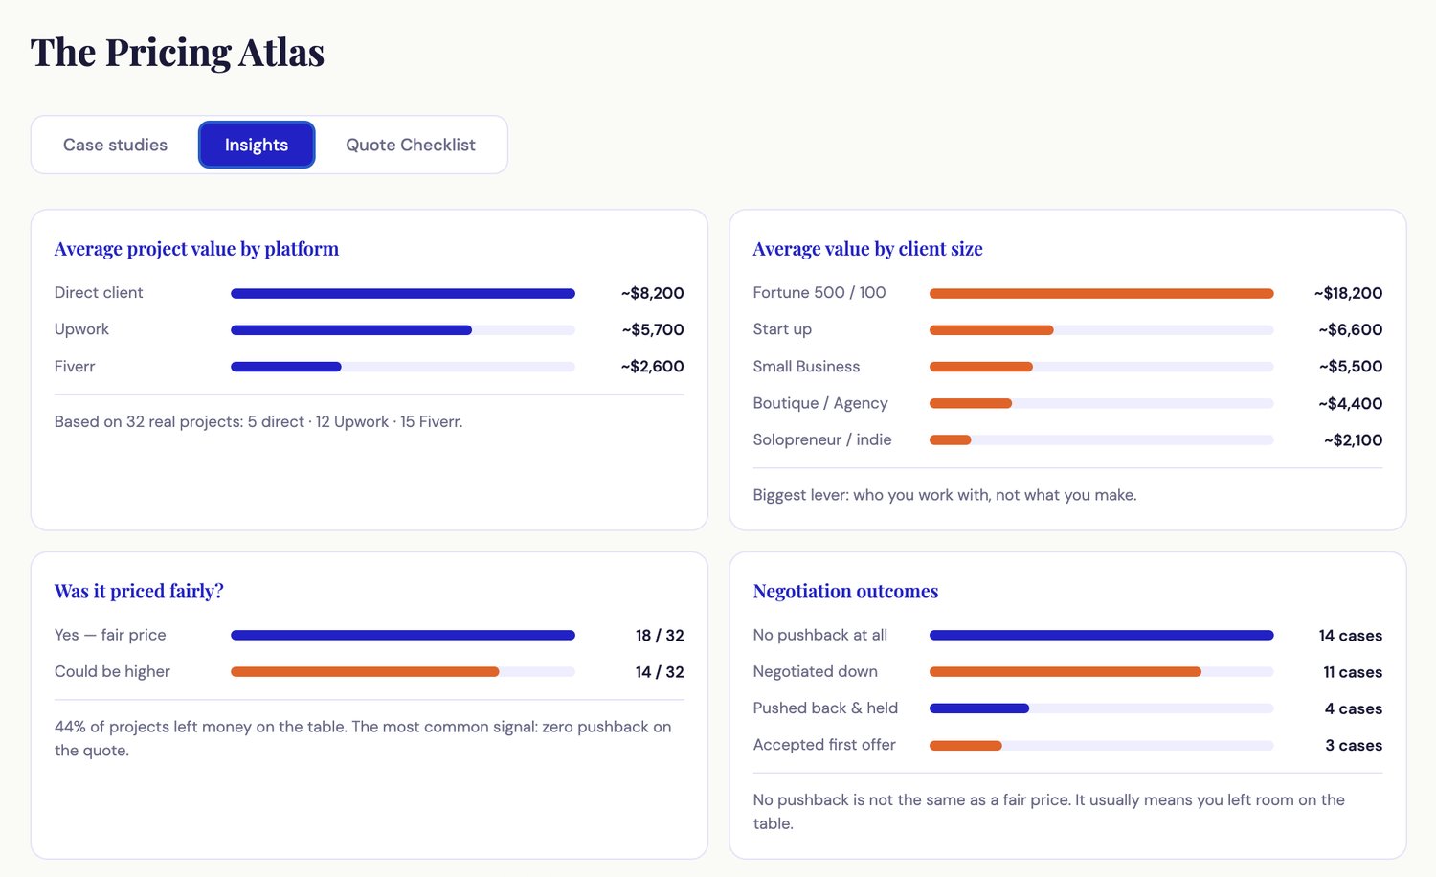The height and width of the screenshot is (877, 1436).
Task: Click the Based on 32 real projects note
Action: [x=258, y=421]
